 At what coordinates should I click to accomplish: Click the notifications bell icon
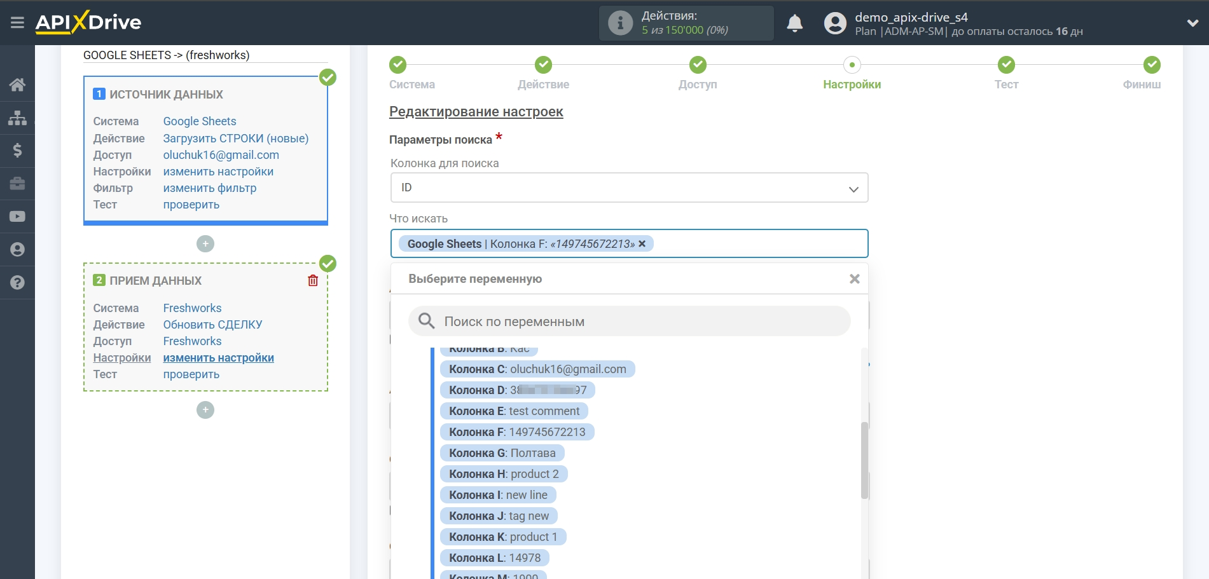[794, 24]
